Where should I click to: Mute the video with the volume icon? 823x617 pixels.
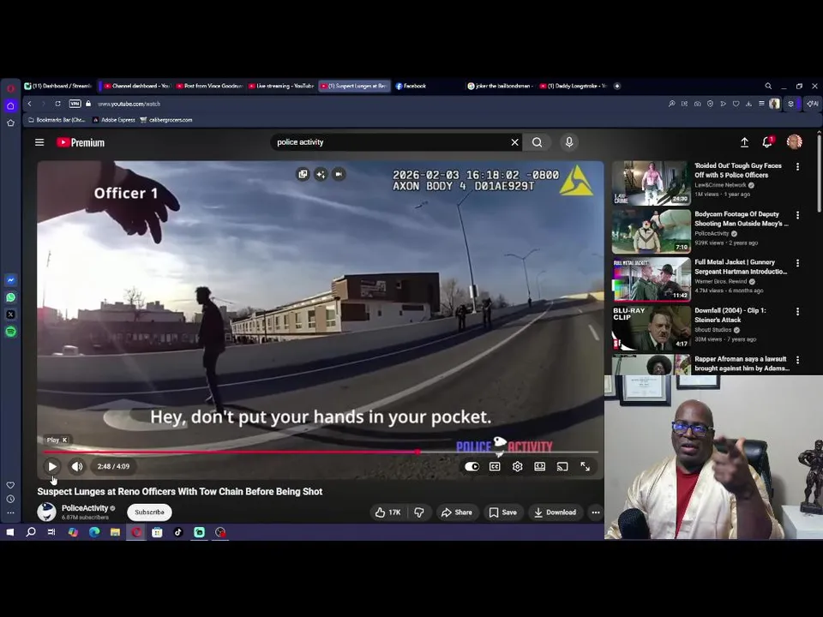click(77, 466)
